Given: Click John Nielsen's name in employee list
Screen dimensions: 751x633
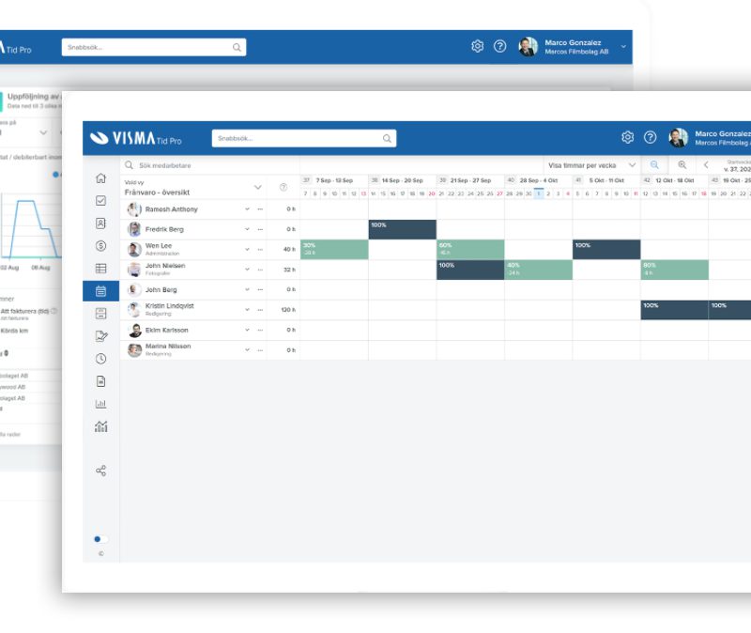Looking at the screenshot, I should coord(165,267).
